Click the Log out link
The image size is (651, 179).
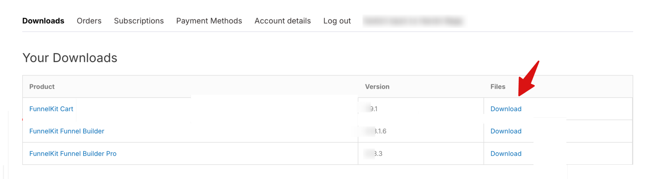click(x=337, y=21)
